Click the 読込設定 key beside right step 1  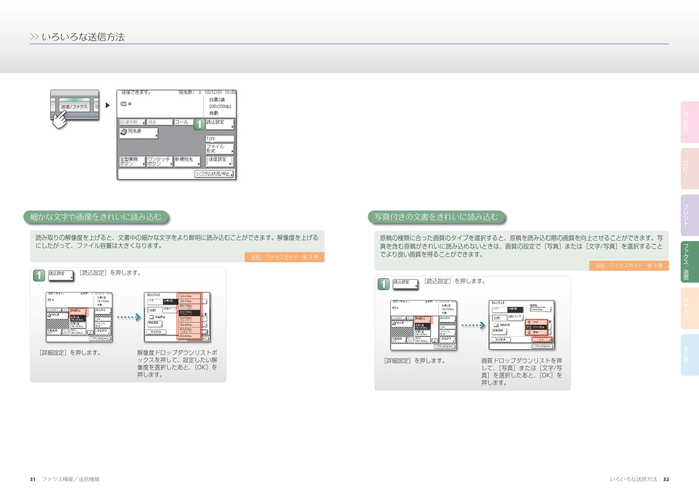405,284
